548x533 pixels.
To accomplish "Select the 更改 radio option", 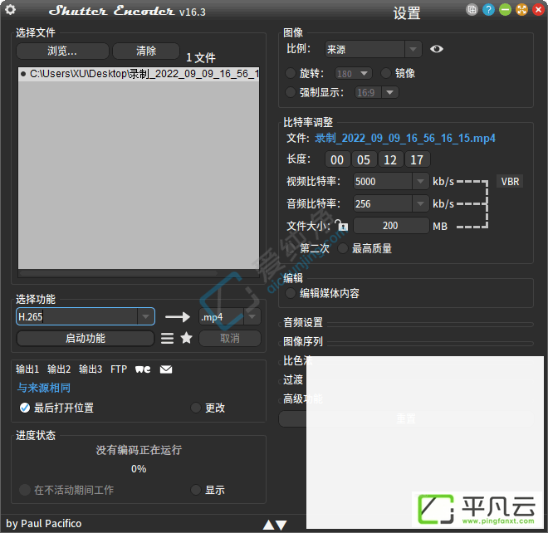I will coord(196,408).
